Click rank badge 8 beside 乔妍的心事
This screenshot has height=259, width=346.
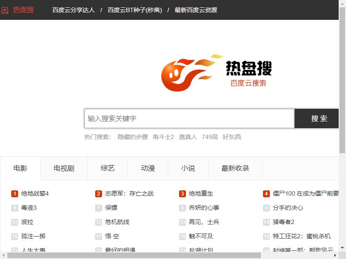182,208
